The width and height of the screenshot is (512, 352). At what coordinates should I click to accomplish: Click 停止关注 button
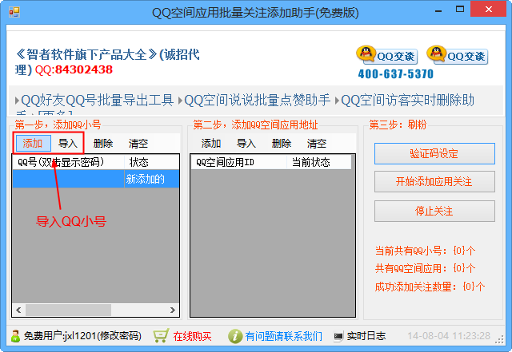[434, 212]
